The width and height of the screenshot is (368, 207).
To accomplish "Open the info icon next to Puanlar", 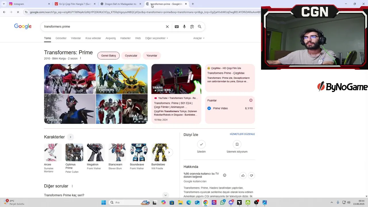I will [251, 100].
